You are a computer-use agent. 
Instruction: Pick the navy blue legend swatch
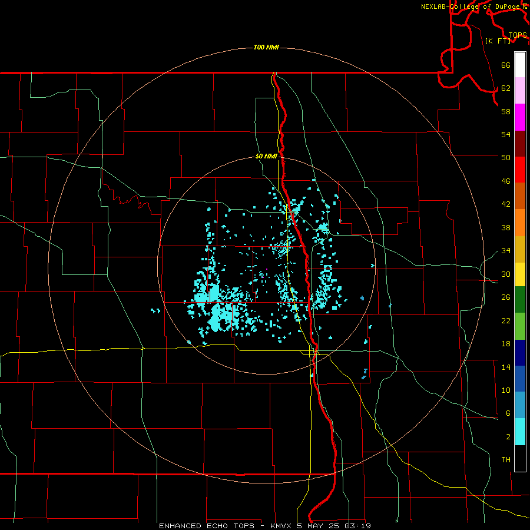coord(520,353)
